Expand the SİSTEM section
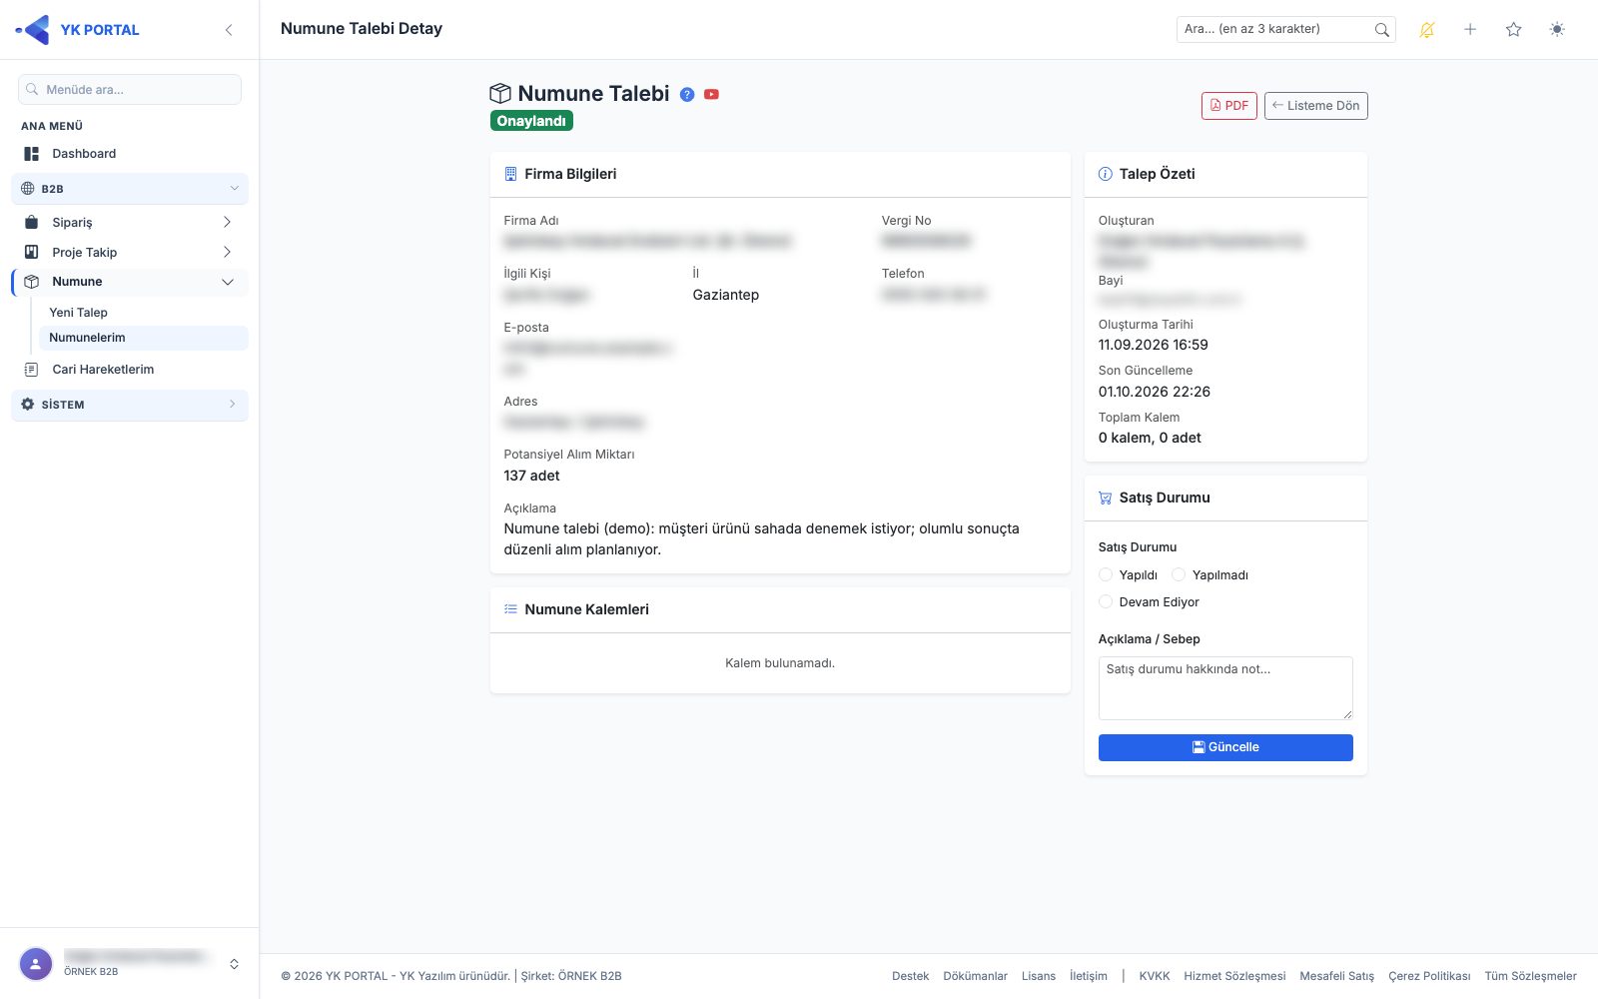Viewport: 1598px width, 999px height. pyautogui.click(x=130, y=405)
